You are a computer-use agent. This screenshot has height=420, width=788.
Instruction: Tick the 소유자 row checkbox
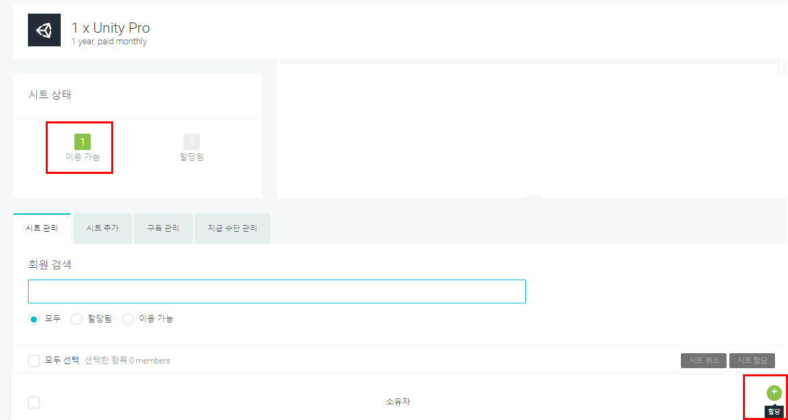(x=33, y=402)
